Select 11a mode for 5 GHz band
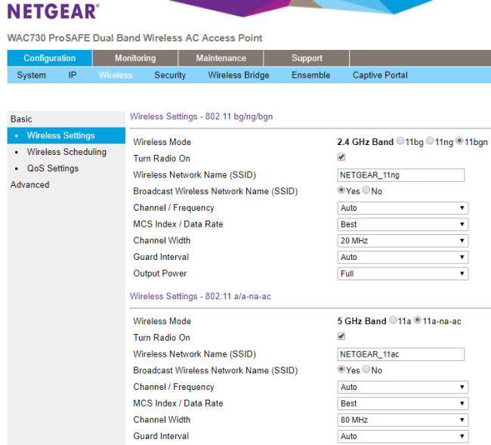 (393, 320)
